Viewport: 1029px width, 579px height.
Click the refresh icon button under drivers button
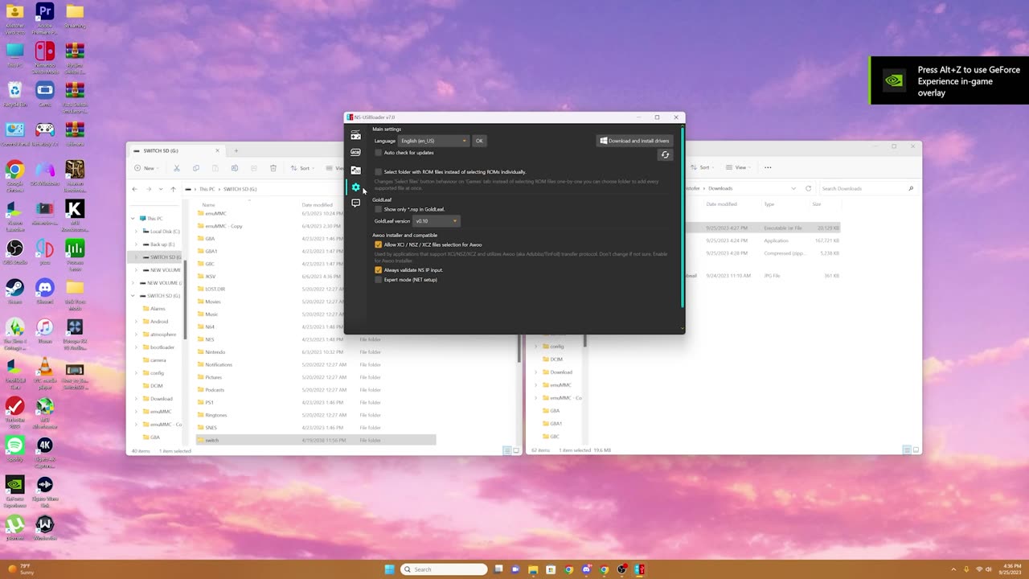point(665,155)
